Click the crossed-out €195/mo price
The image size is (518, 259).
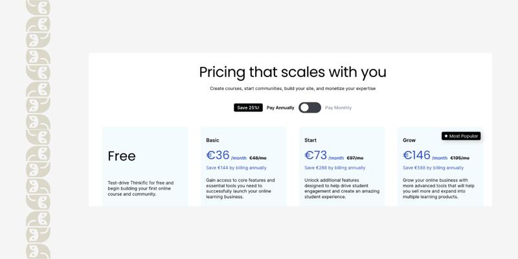(x=460, y=158)
